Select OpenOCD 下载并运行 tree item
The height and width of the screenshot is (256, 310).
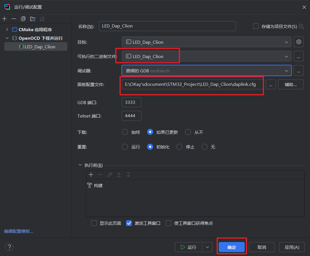(x=40, y=38)
